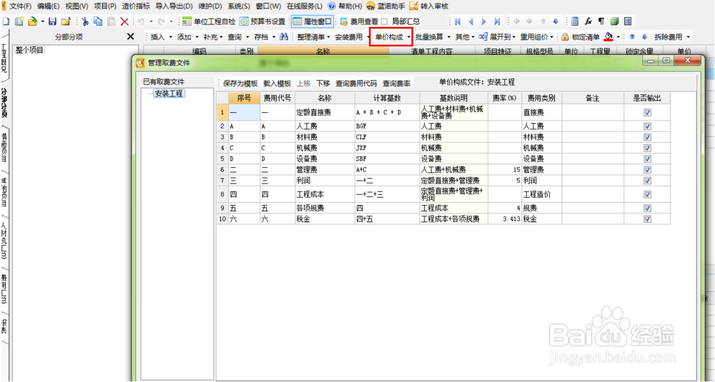Screen dimensions: 715x382
Task: Click 保存为模板 in the dialog
Action: 240,84
